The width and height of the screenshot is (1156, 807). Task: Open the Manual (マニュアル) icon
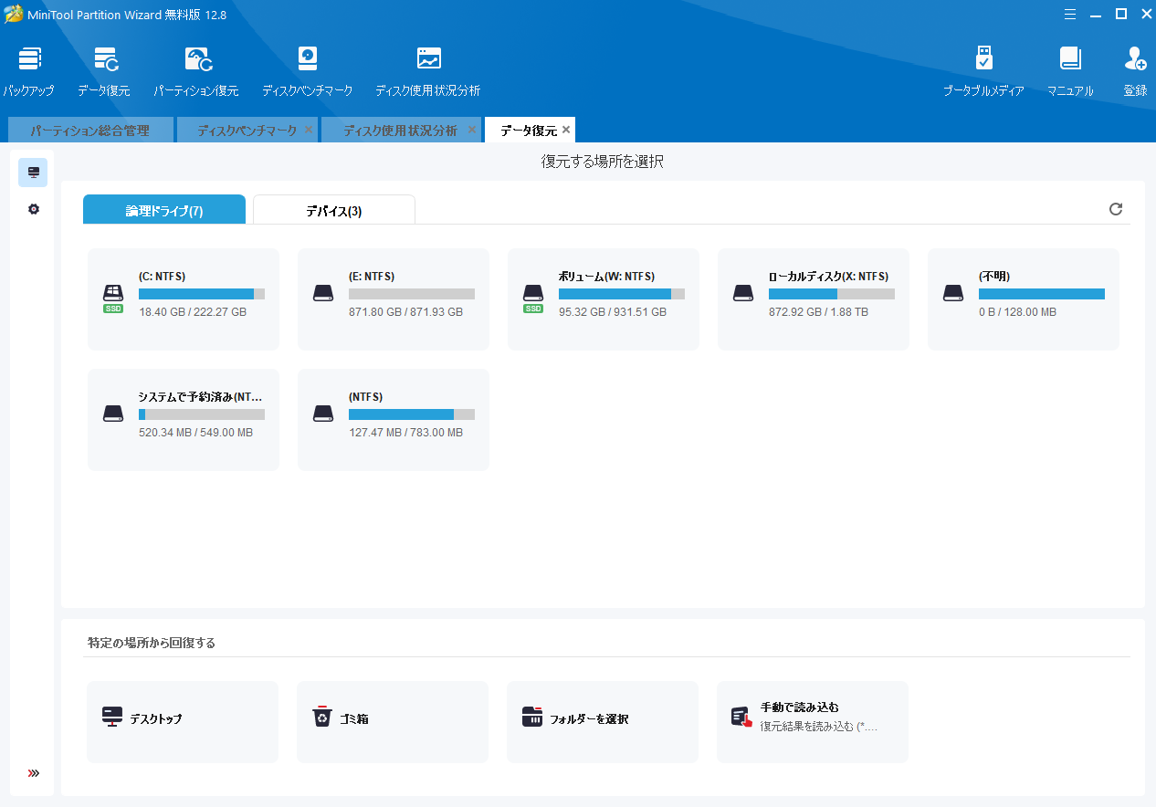click(x=1070, y=70)
